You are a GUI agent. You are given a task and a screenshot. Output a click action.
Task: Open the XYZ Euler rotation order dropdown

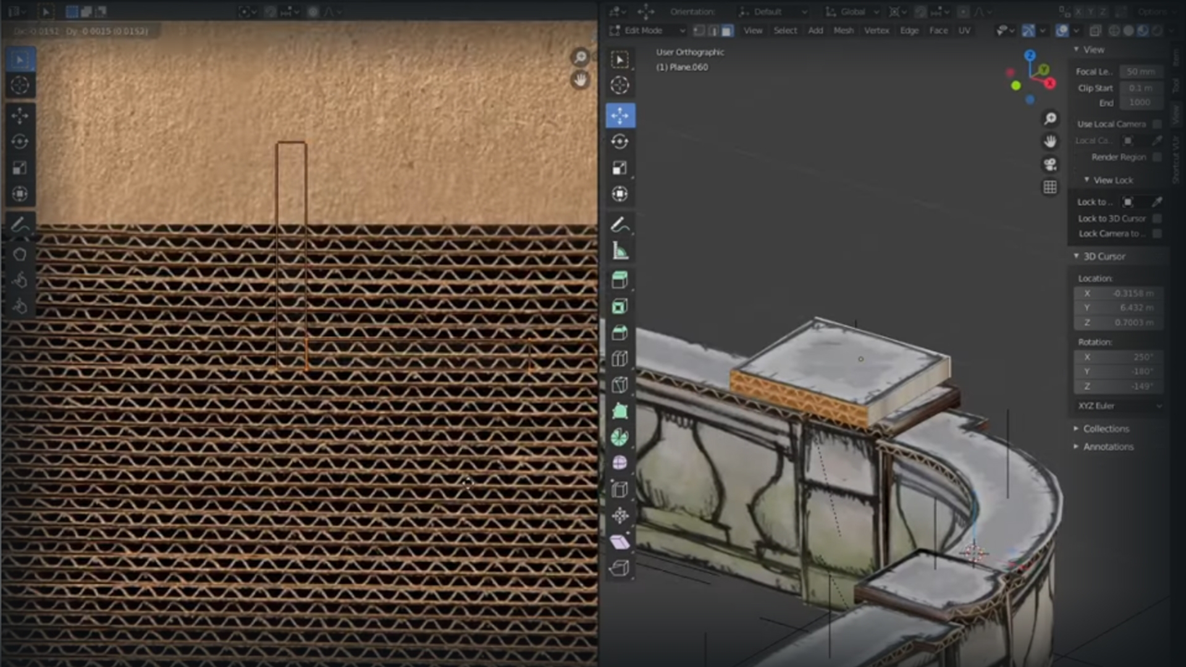1118,405
